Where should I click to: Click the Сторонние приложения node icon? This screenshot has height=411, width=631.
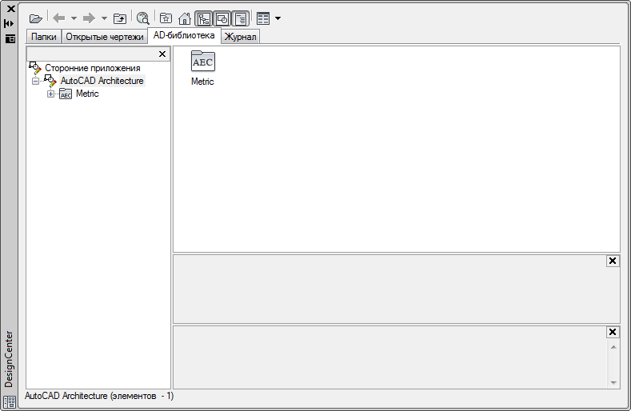35,68
